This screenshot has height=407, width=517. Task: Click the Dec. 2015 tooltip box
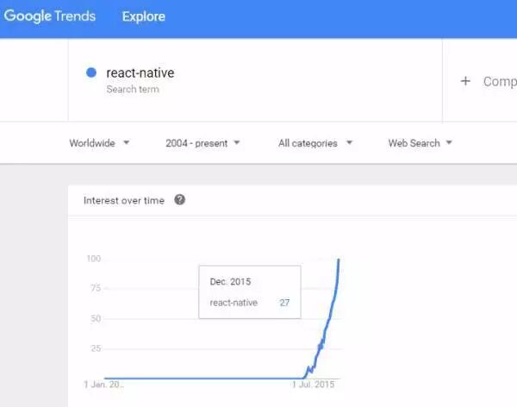point(250,292)
